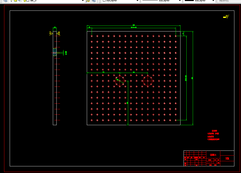
Task: Select the rightmost overall height dimension text
Action: coord(192,78)
